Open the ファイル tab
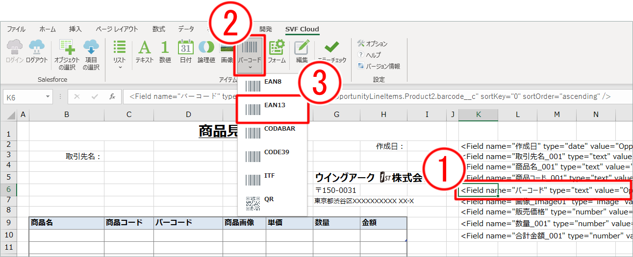This screenshot has height=257, width=633. (x=16, y=29)
